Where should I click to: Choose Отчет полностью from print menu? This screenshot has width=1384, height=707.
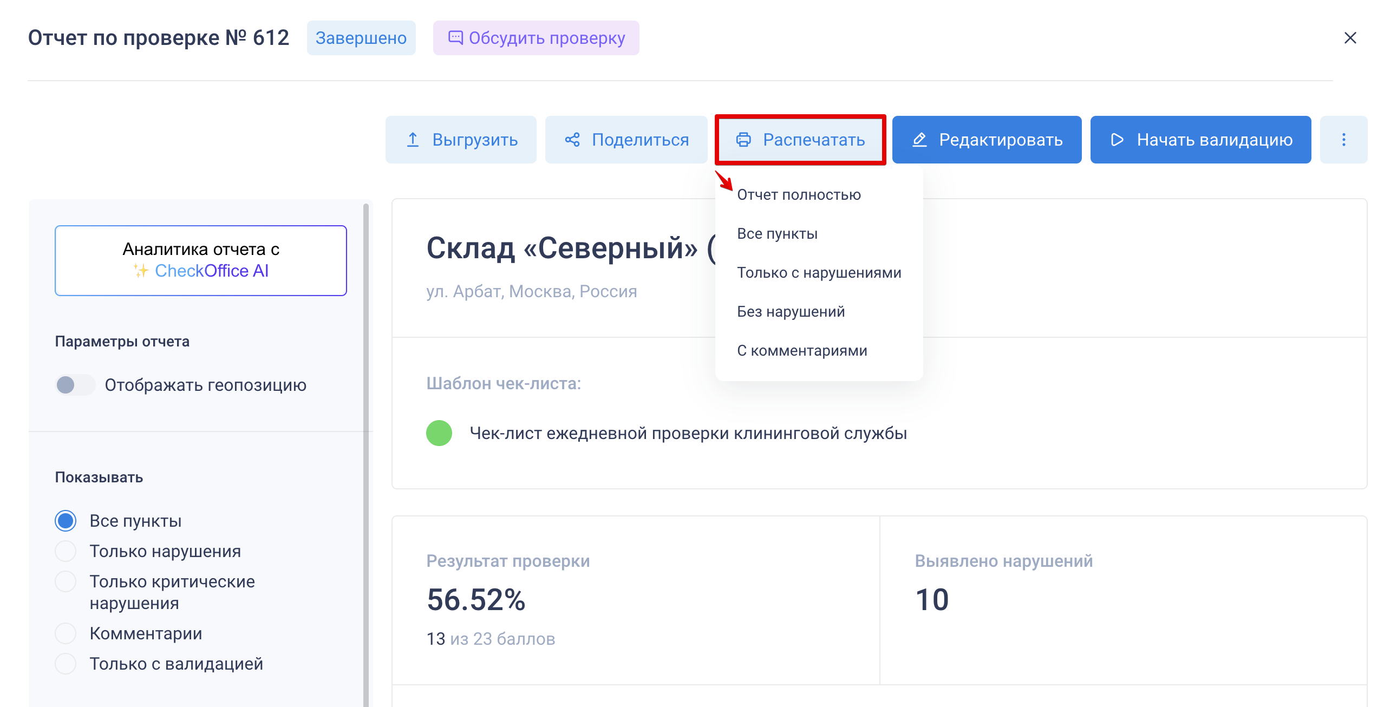[799, 195]
